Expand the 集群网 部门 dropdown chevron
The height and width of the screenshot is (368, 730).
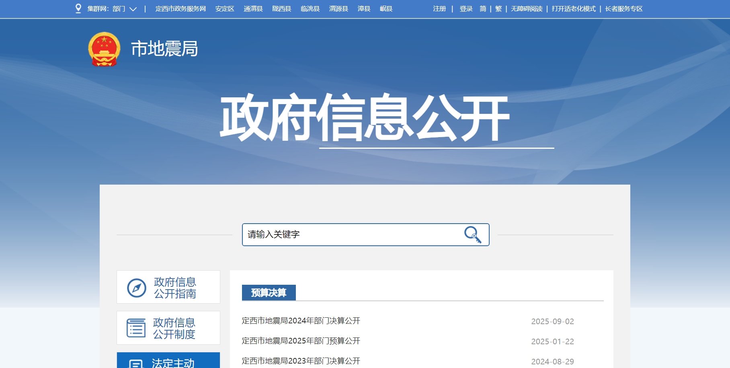tap(133, 9)
